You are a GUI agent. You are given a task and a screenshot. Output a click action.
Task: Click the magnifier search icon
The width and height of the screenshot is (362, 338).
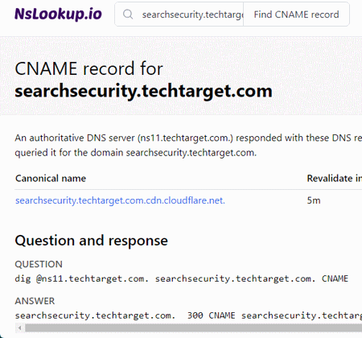pyautogui.click(x=128, y=14)
